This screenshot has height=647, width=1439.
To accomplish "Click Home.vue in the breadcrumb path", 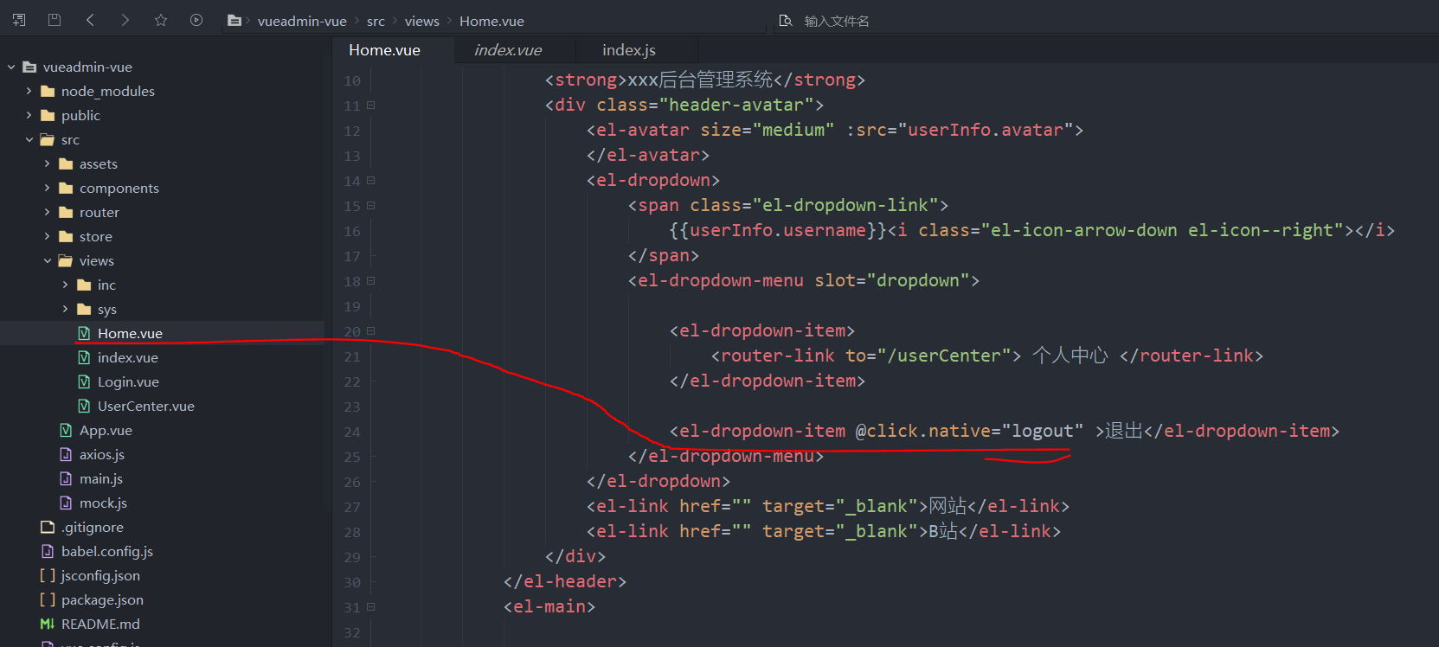I will (491, 21).
